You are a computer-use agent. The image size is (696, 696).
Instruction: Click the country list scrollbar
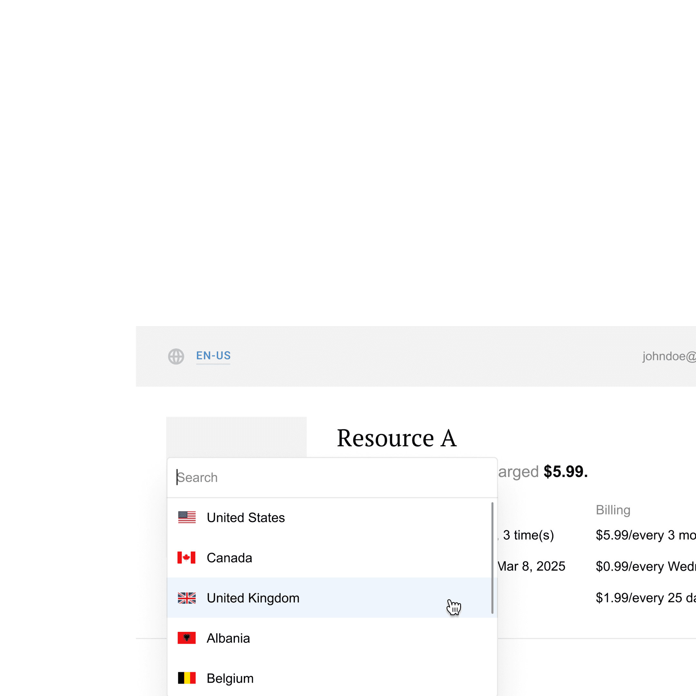(x=492, y=558)
